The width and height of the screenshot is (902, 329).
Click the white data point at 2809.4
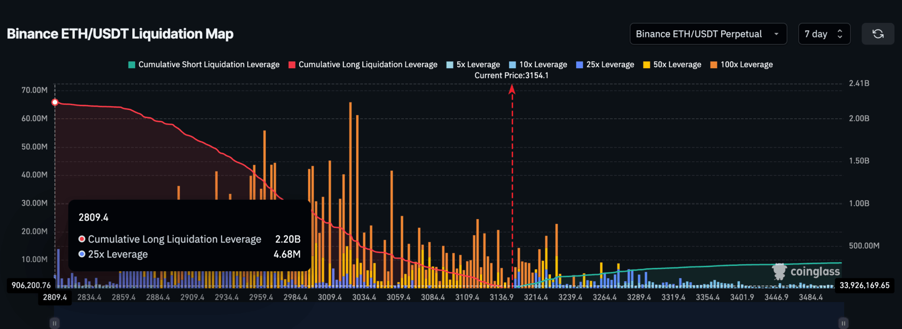[x=55, y=102]
